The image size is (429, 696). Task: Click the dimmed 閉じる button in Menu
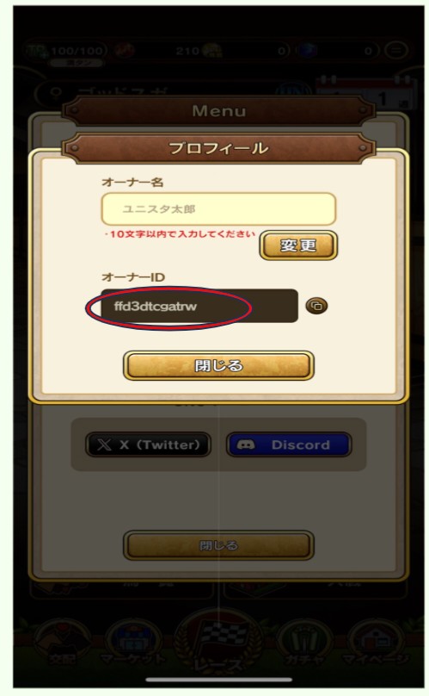coord(218,545)
